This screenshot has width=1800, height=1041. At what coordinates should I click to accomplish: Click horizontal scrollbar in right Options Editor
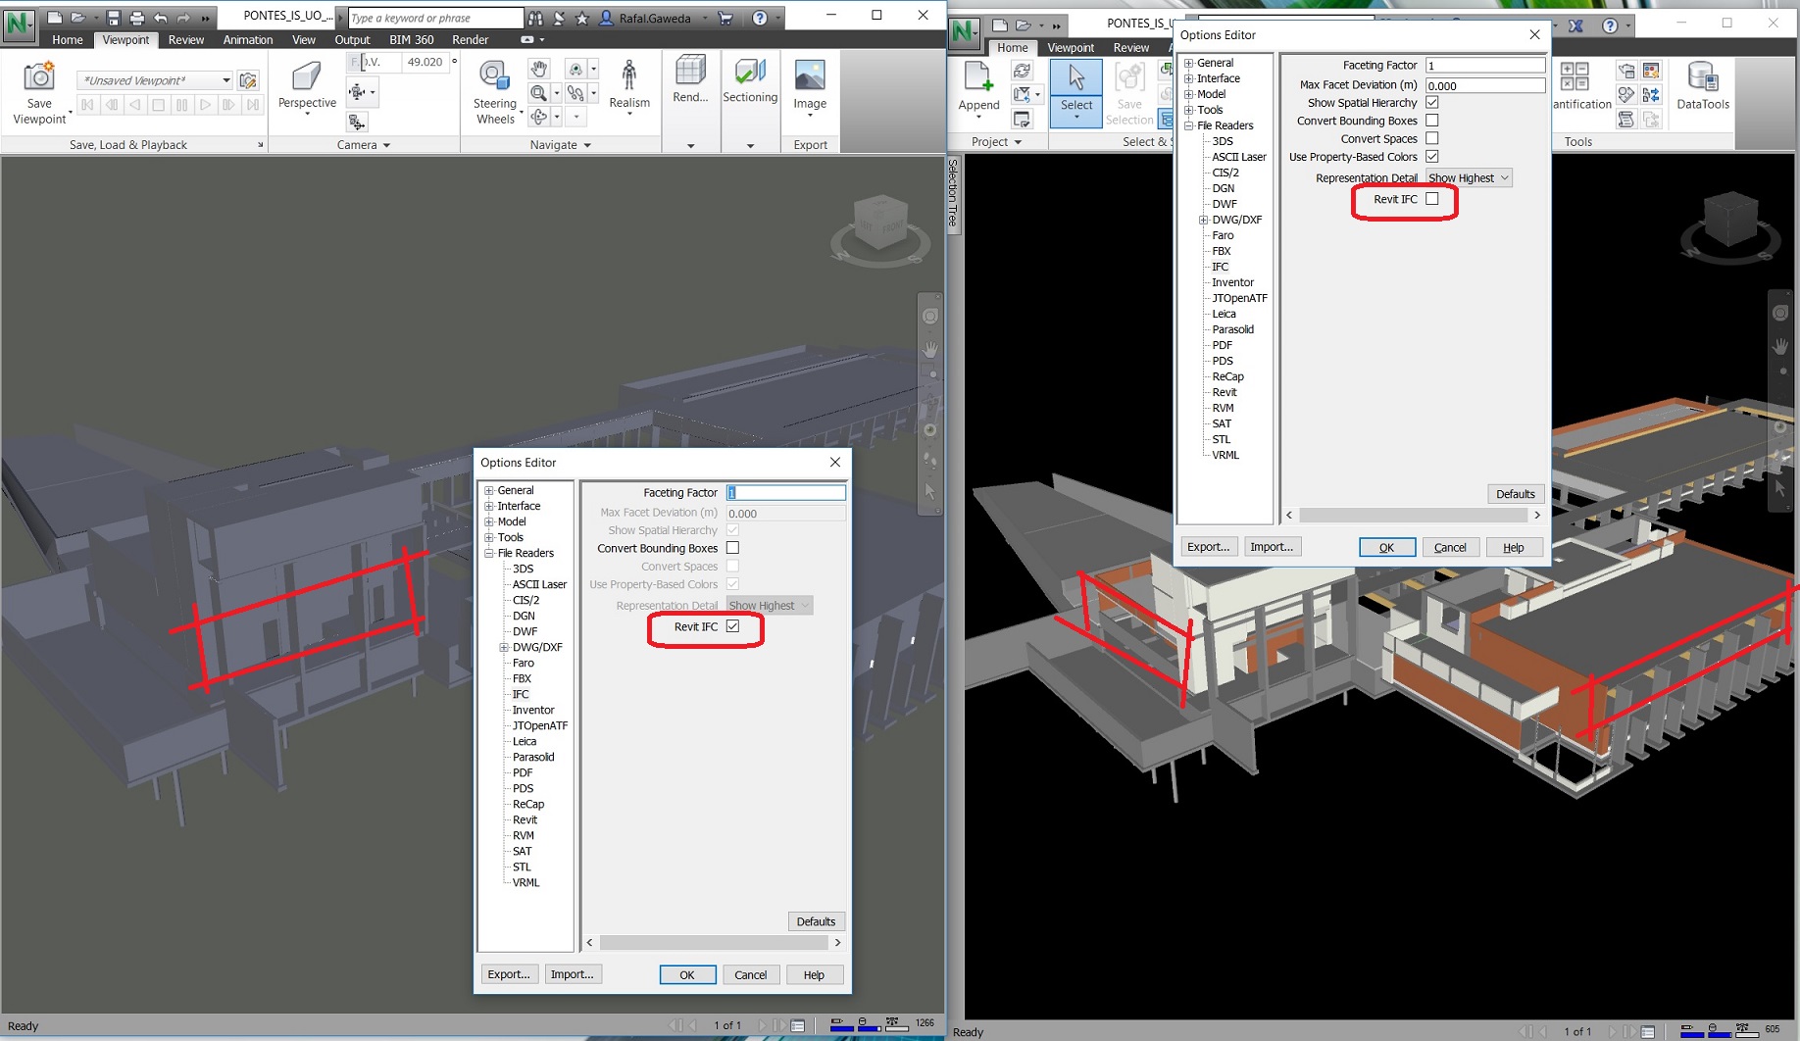coord(1413,515)
